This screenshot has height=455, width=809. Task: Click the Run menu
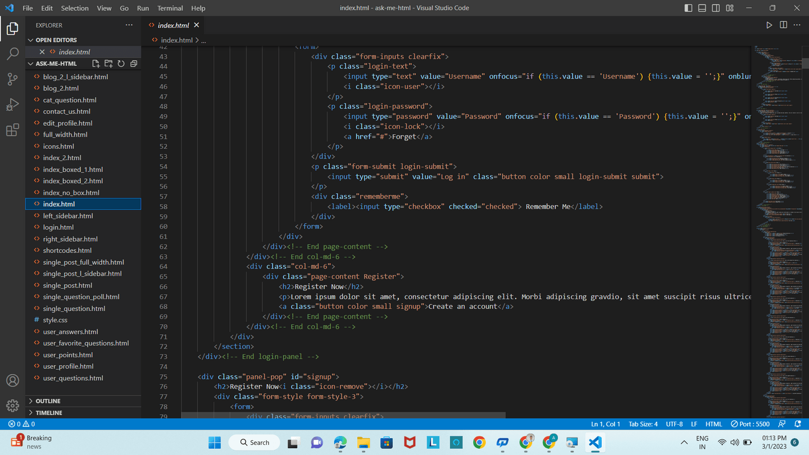143,8
